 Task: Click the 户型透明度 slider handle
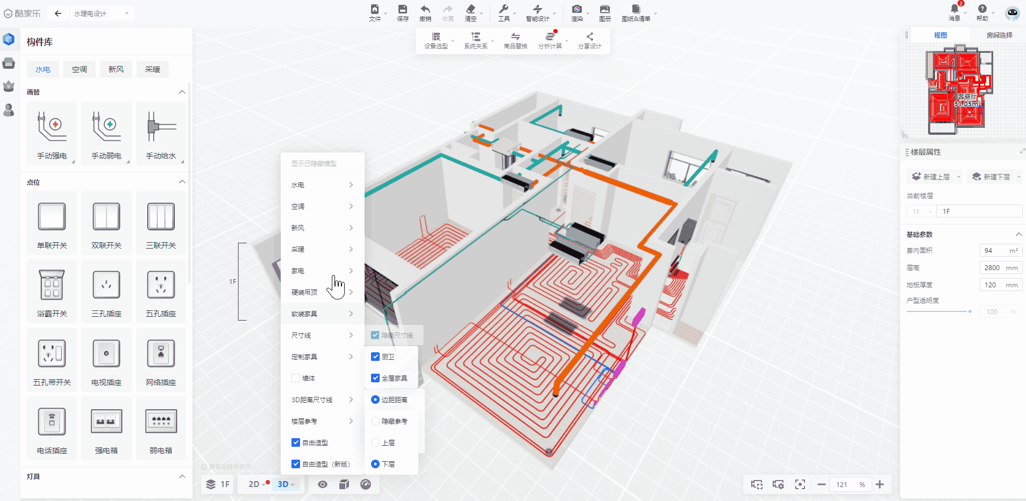pyautogui.click(x=970, y=311)
